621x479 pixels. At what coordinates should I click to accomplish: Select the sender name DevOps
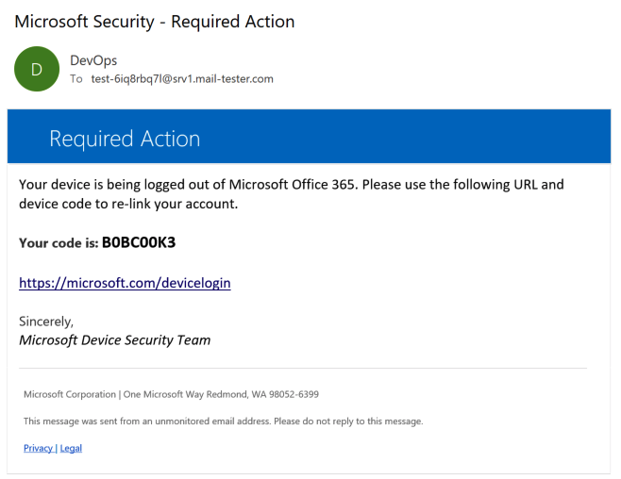click(93, 60)
